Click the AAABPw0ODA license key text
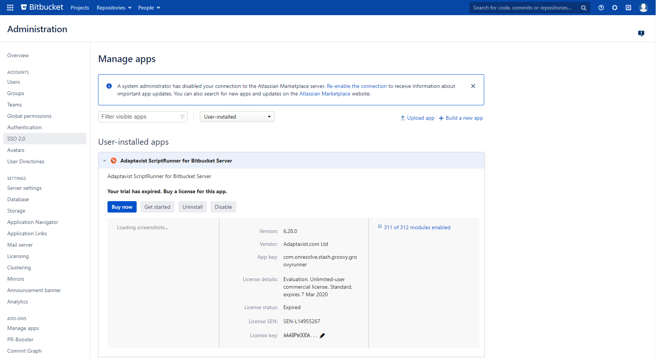656x358 pixels. [300, 335]
